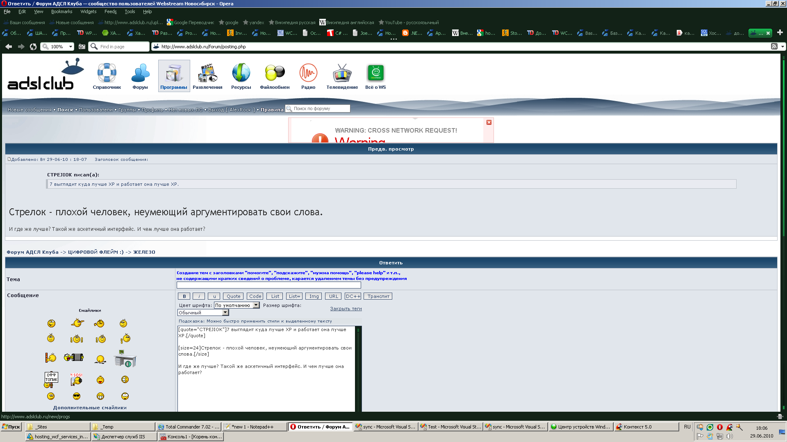Click the browser address bar URL
This screenshot has height=442, width=787.
click(x=459, y=47)
